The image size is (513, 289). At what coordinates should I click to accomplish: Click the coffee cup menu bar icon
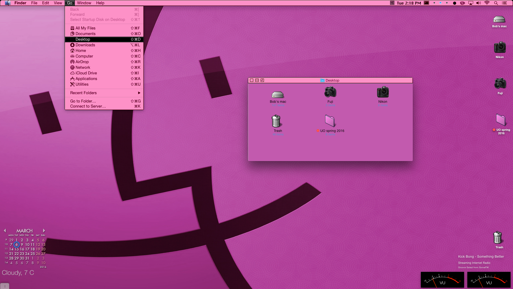pyautogui.click(x=463, y=3)
